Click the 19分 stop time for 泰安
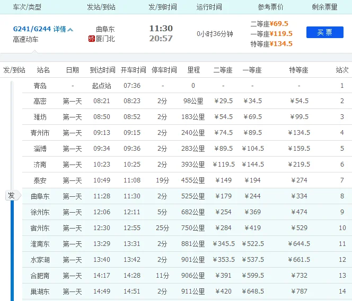The width and height of the screenshot is (352, 301). [163, 180]
